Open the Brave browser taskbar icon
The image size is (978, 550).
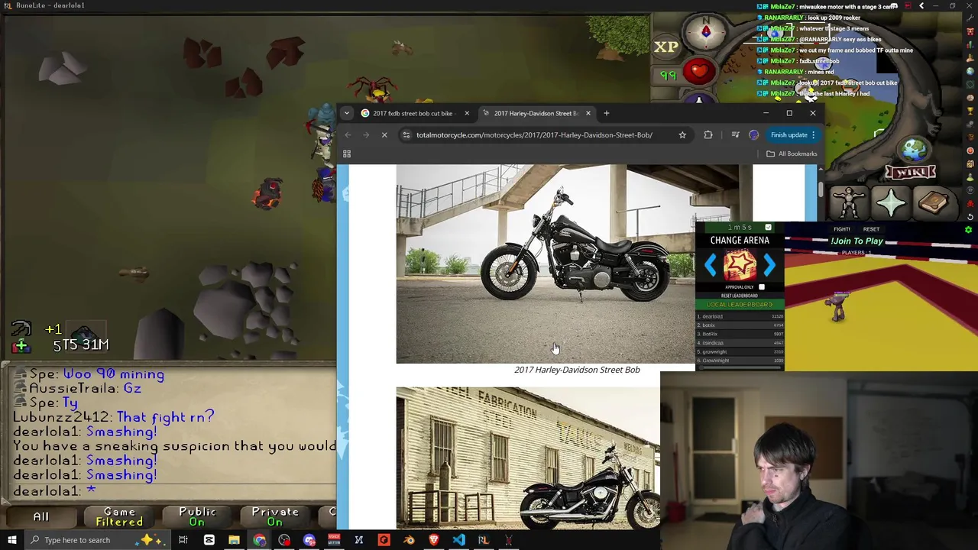pos(434,540)
